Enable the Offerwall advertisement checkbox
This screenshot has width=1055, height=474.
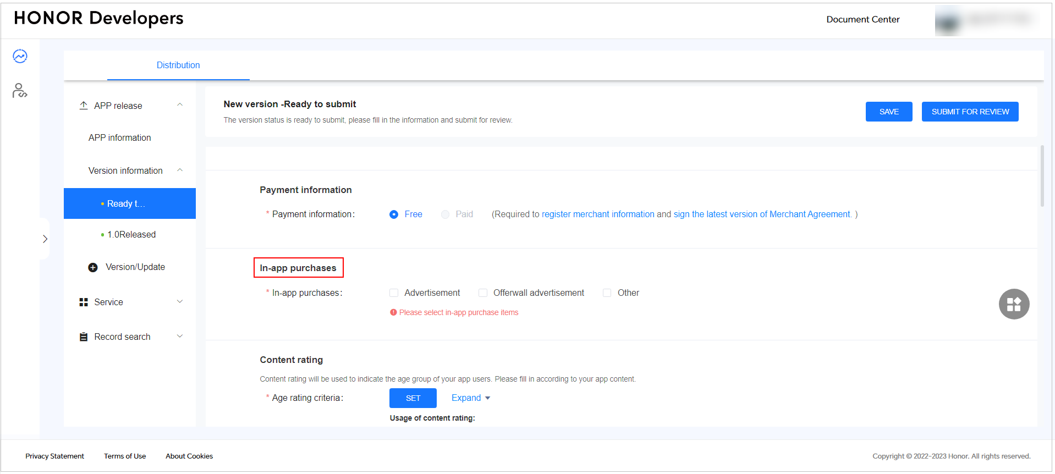(x=483, y=293)
